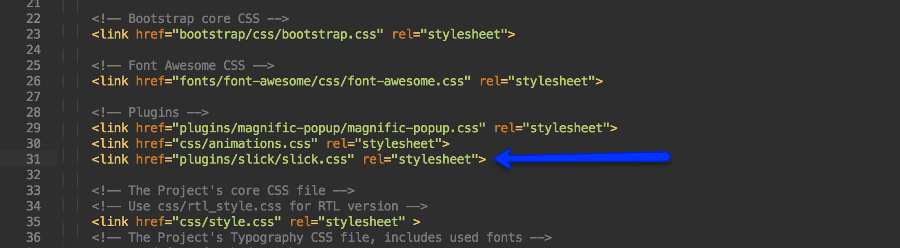Click the "Project's core CSS file" comment
Viewport: 900px width, 248px height.
[x=223, y=191]
